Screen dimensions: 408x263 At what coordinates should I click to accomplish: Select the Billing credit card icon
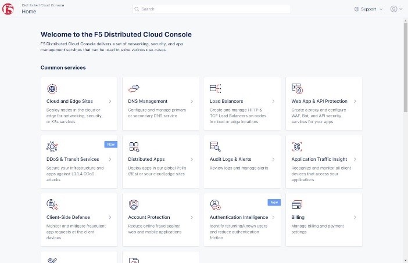coord(297,204)
